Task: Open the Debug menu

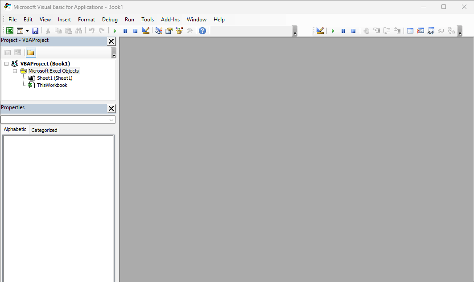Action: [110, 20]
